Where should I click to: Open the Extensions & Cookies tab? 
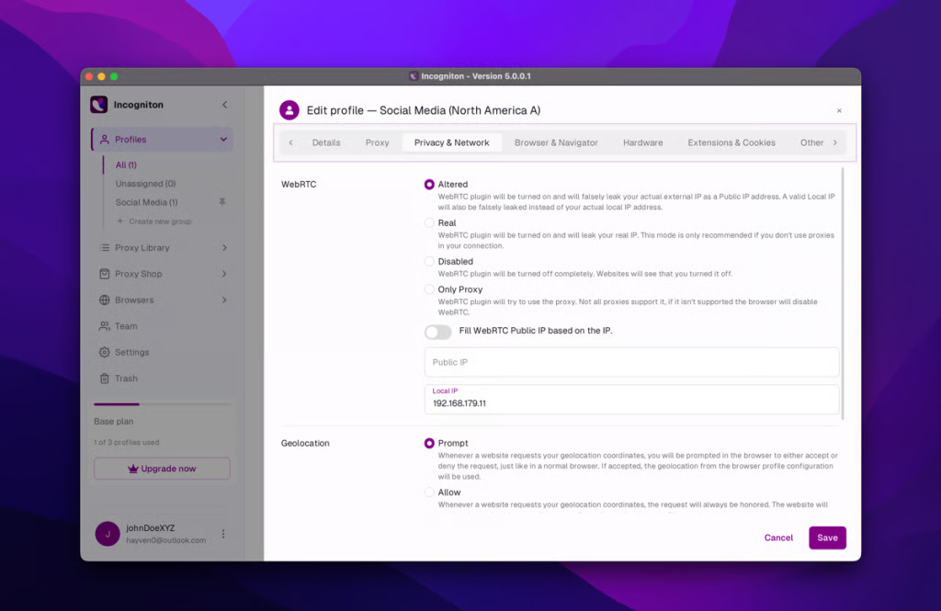click(731, 142)
